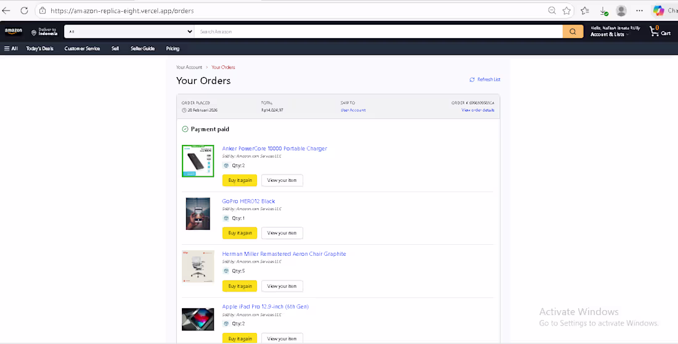The width and height of the screenshot is (678, 344).
Task: Bookmark this page with the star icon
Action: point(566,11)
